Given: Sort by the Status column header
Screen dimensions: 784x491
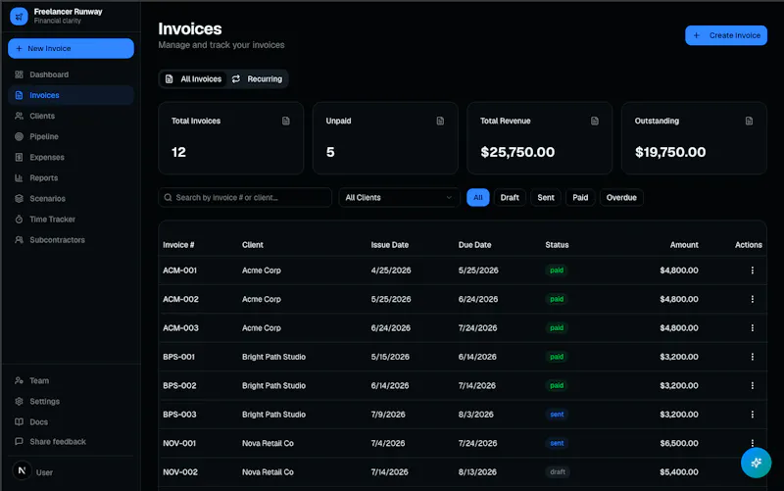Looking at the screenshot, I should [557, 245].
